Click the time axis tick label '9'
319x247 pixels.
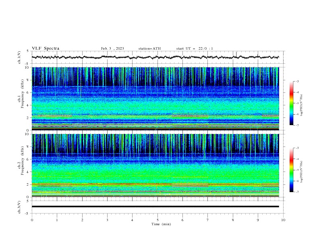258,220
